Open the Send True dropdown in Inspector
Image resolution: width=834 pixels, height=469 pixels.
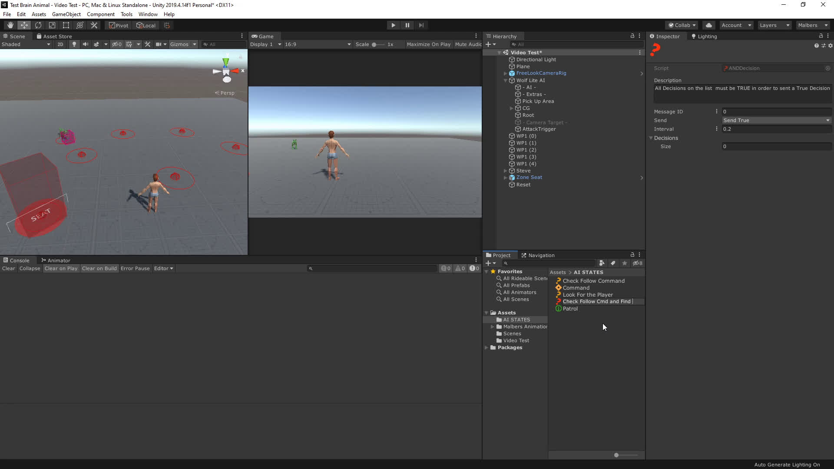776,120
